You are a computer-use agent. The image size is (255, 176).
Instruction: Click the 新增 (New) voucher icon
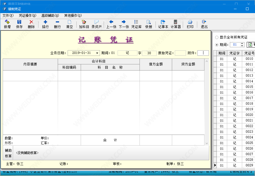(7, 24)
